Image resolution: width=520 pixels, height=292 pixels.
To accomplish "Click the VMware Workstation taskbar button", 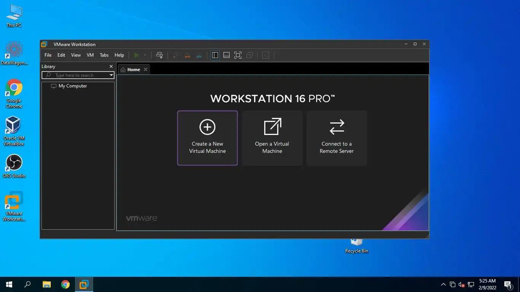I will click(x=84, y=284).
